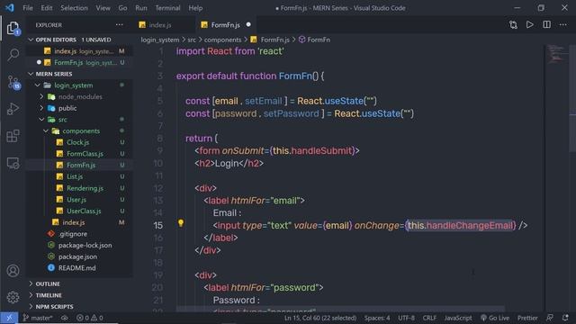The width and height of the screenshot is (576, 324).
Task: Open the Extensions view
Action: 13,136
